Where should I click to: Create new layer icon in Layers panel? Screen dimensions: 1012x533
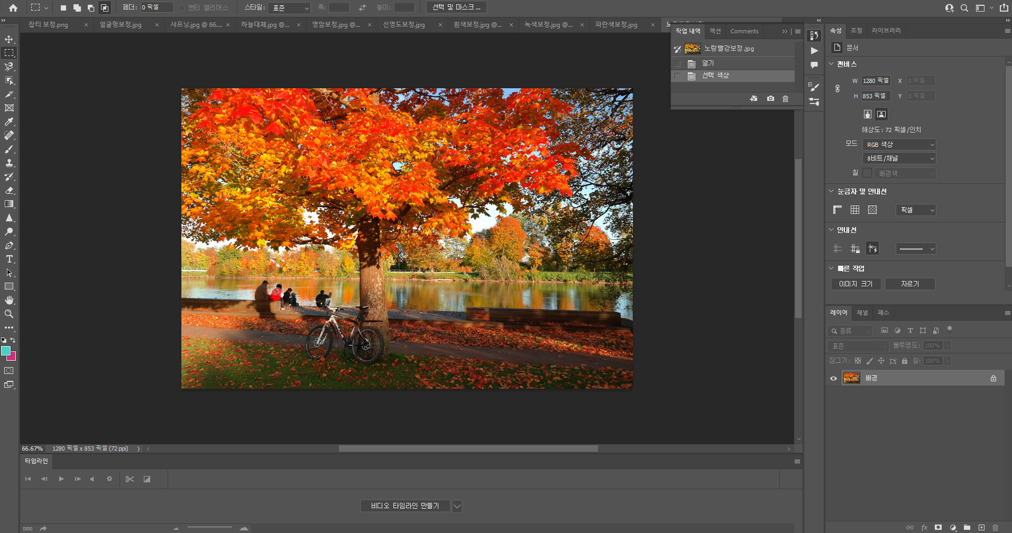click(x=981, y=527)
